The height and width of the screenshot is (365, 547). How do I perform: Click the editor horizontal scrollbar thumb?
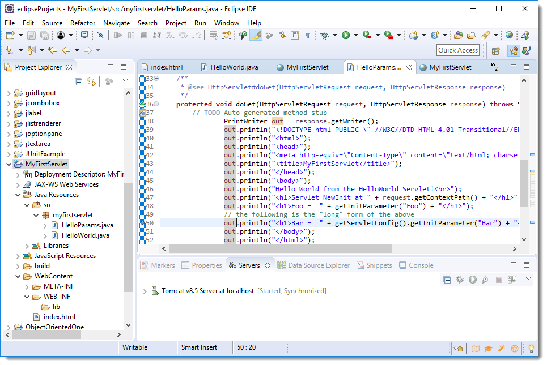tap(280, 248)
